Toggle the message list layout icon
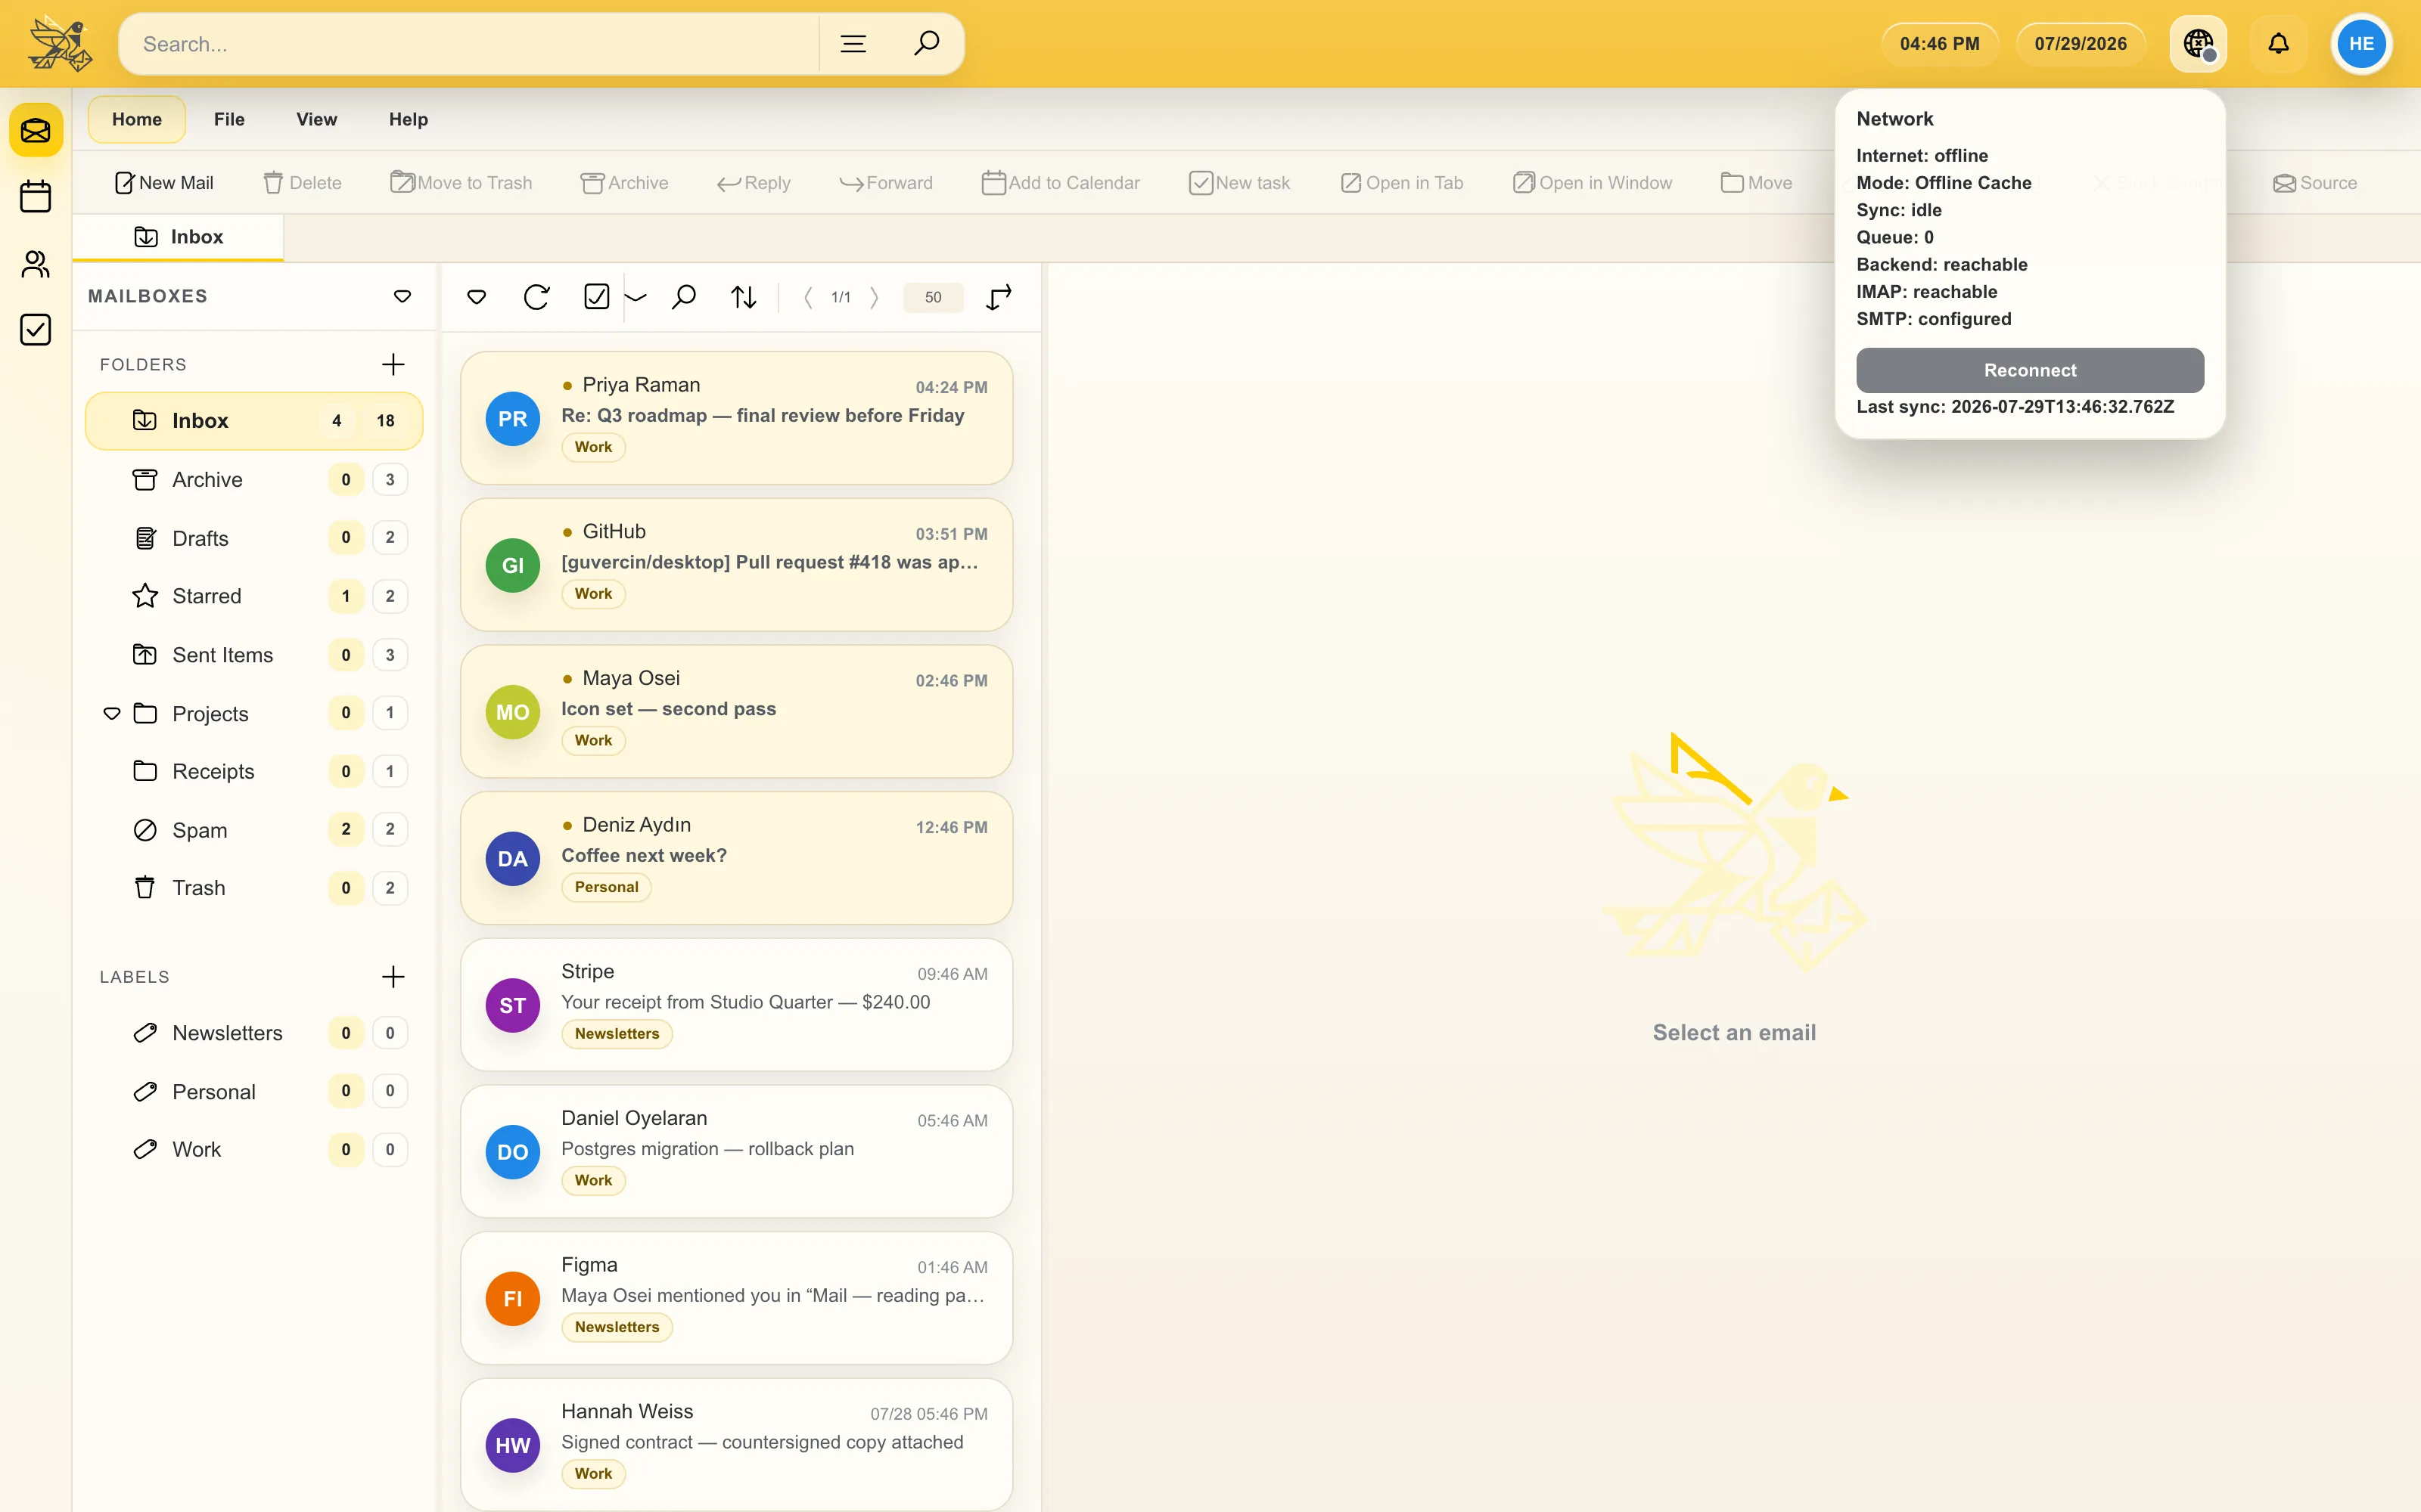 click(x=999, y=297)
